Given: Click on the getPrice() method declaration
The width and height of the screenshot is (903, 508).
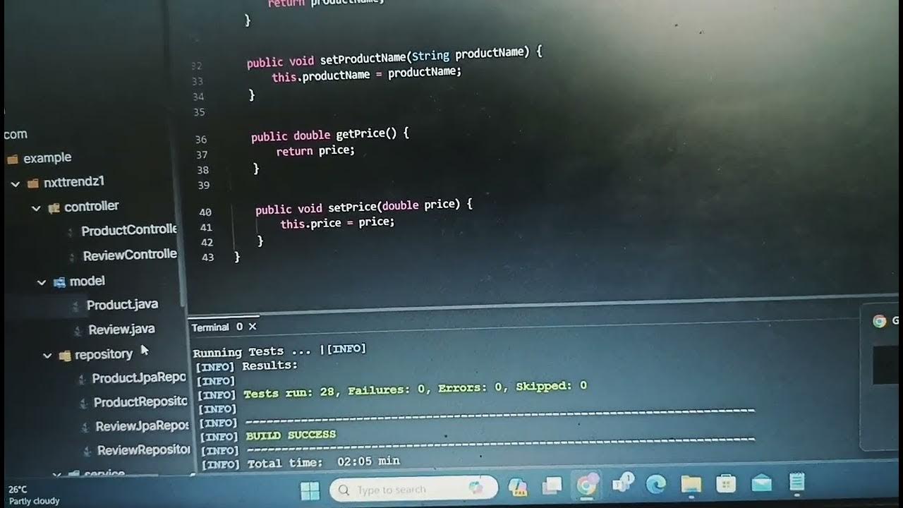Looking at the screenshot, I should tap(330, 134).
